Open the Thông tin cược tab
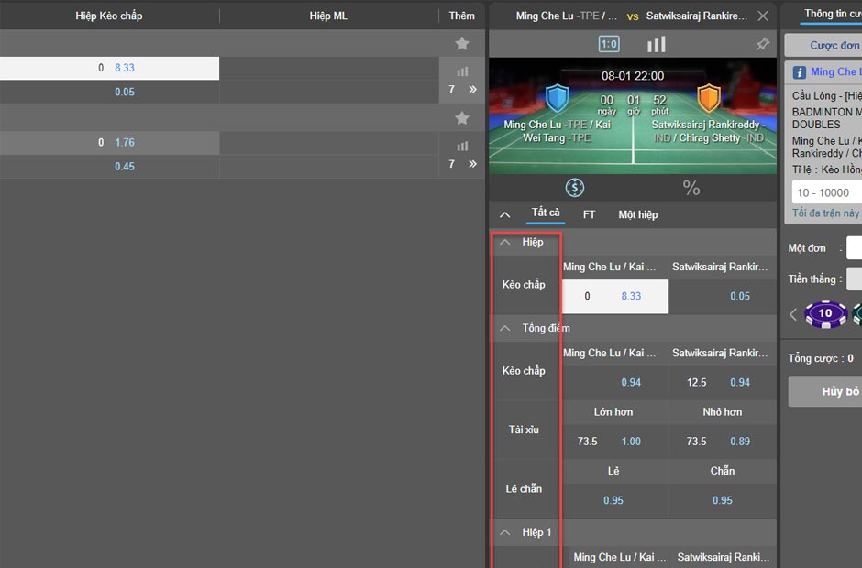 (x=833, y=14)
